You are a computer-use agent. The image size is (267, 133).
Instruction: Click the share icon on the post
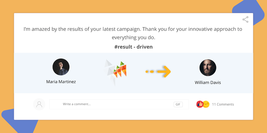[245, 19]
